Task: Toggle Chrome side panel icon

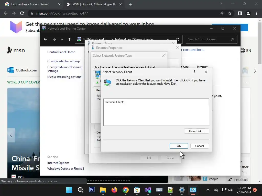Action: click(240, 13)
